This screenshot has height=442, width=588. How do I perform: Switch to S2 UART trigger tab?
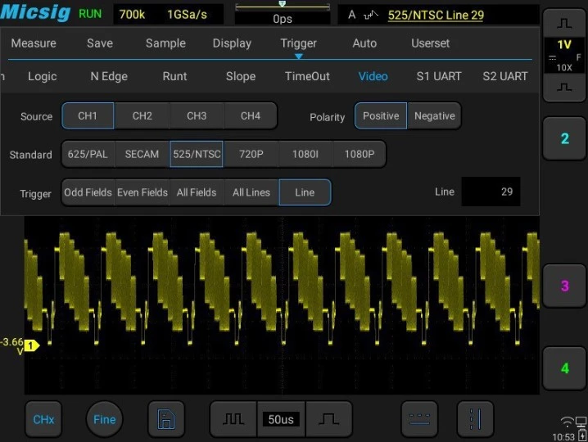(505, 76)
